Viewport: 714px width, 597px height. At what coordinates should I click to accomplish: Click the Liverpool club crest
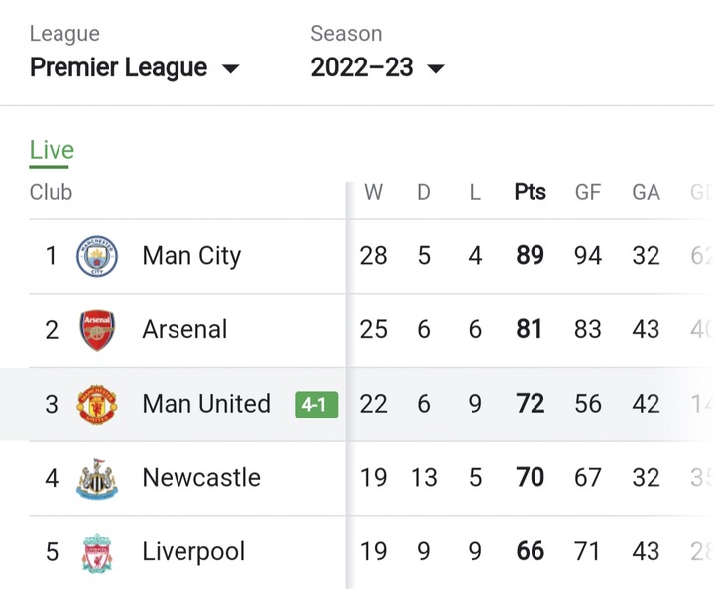tap(97, 552)
